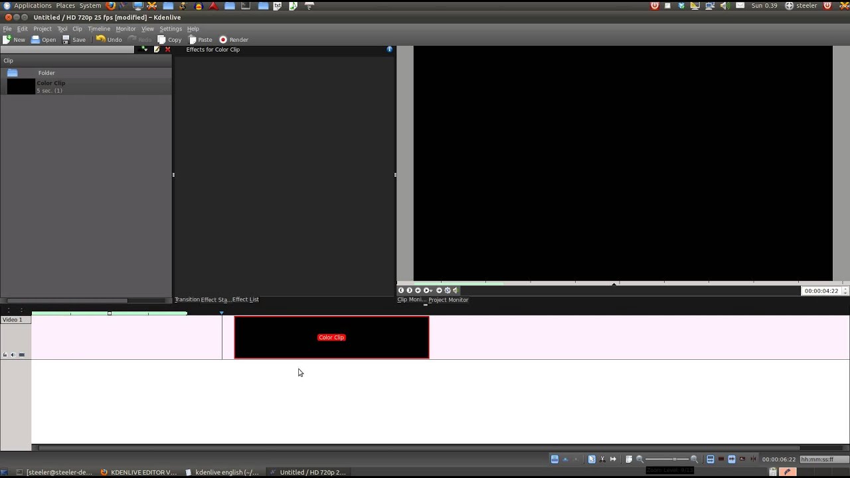This screenshot has width=850, height=478.
Task: Open the Monitor menu
Action: pyautogui.click(x=126, y=29)
